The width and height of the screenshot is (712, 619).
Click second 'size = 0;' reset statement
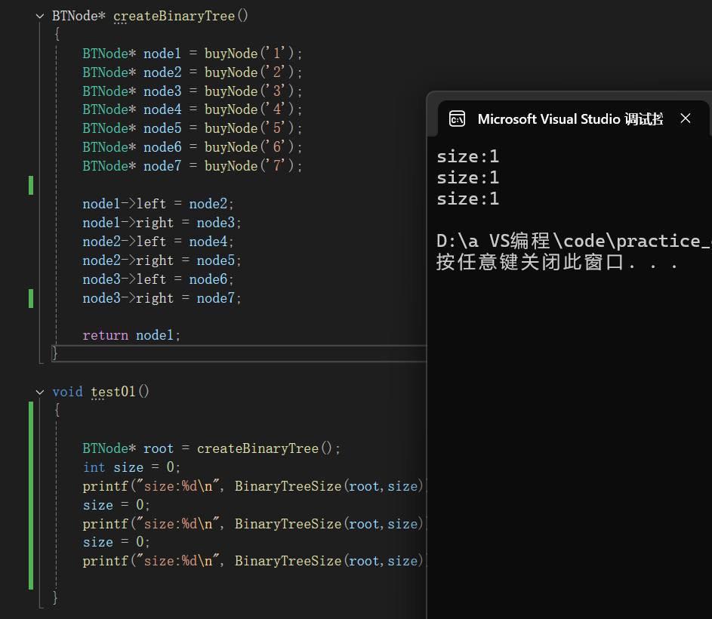(x=116, y=542)
